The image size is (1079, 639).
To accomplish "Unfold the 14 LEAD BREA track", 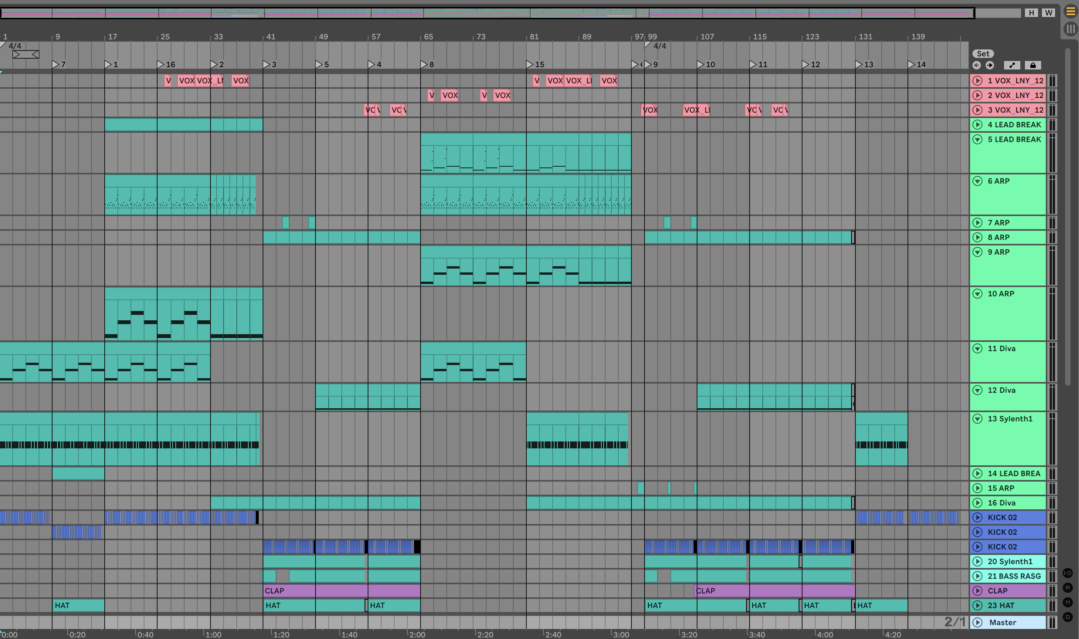I will coord(977,473).
